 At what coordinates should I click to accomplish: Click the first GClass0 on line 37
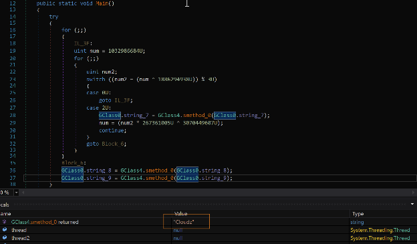(x=72, y=178)
